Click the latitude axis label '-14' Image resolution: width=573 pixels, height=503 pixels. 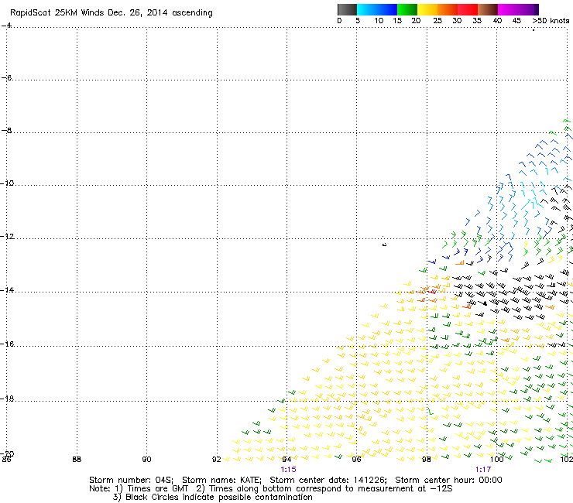pyautogui.click(x=7, y=290)
